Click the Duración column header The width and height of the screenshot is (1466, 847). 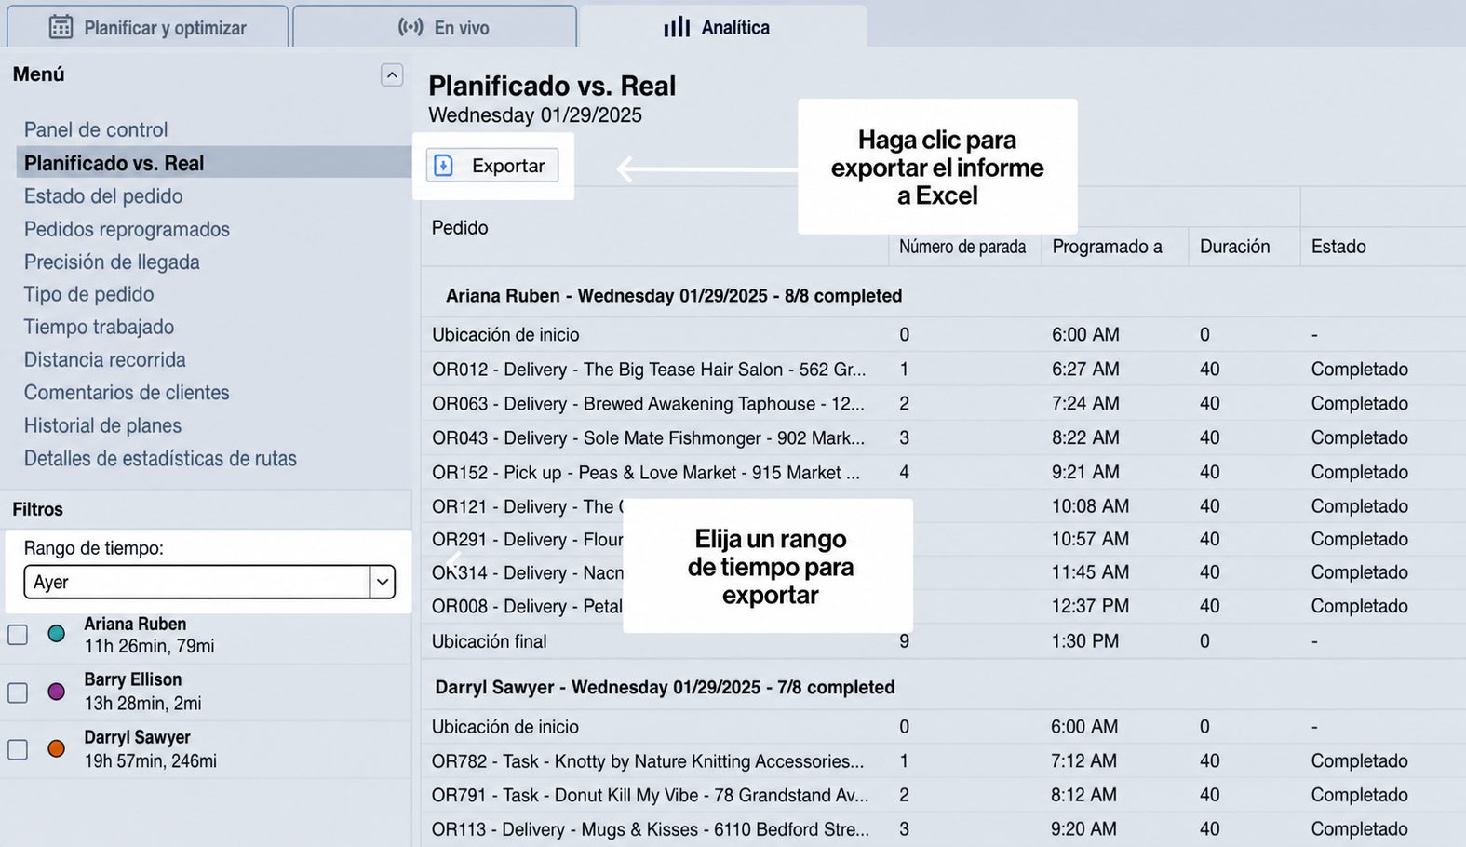click(1234, 247)
